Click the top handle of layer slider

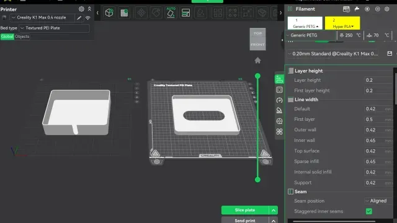click(x=257, y=76)
